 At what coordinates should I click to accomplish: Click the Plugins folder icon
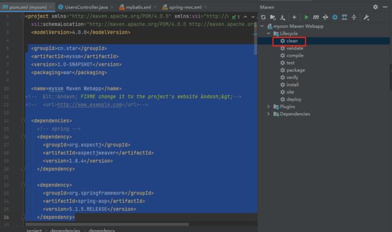(x=276, y=107)
